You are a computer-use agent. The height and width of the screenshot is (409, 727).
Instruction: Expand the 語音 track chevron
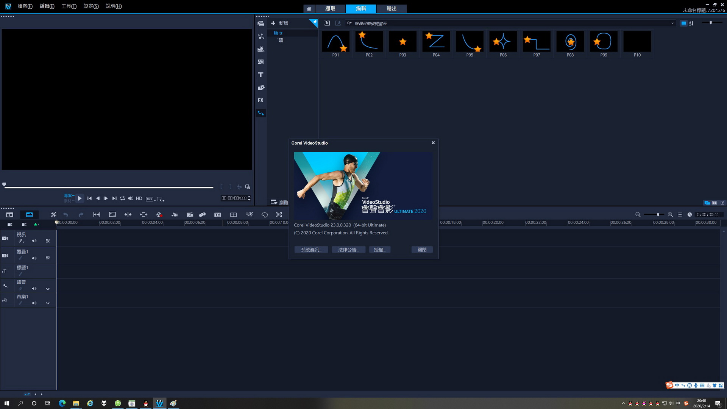click(x=48, y=289)
